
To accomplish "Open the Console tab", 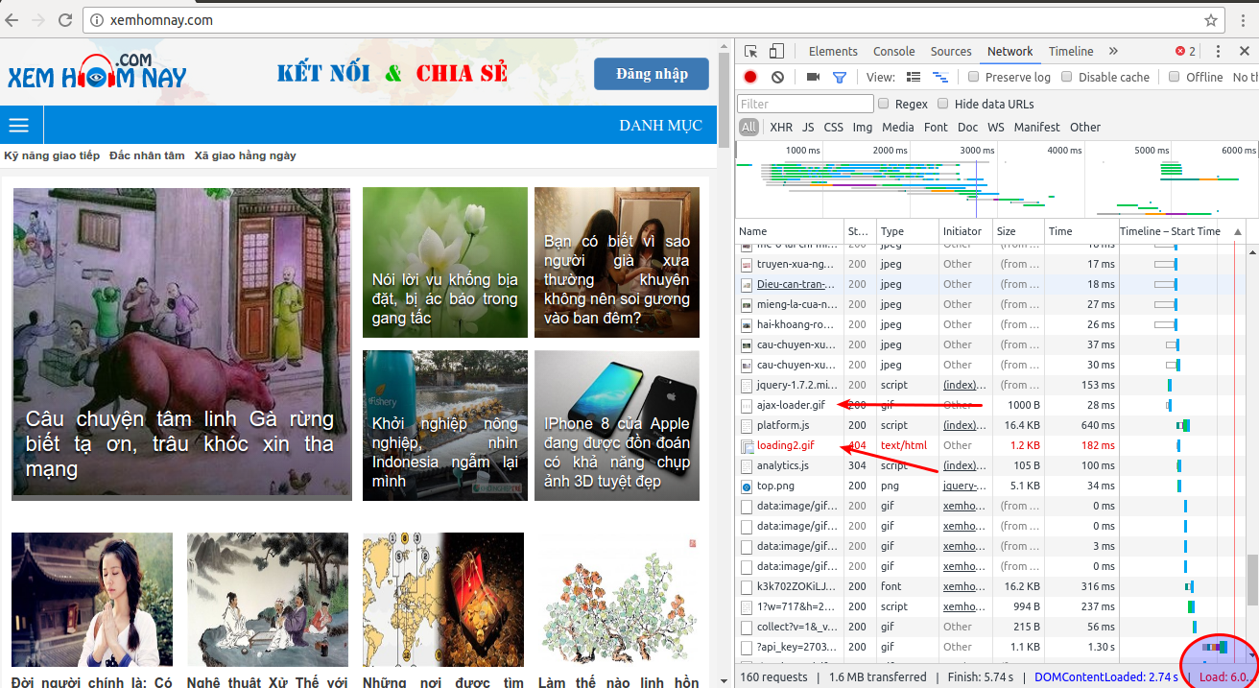I will tap(893, 52).
